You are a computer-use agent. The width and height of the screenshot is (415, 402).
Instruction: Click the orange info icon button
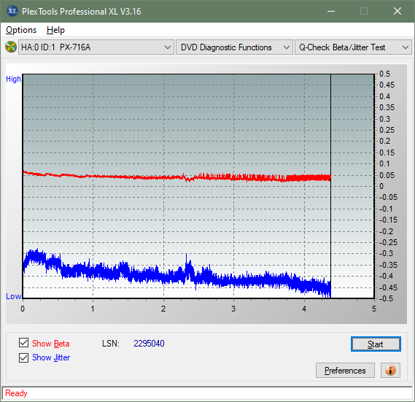(390, 370)
